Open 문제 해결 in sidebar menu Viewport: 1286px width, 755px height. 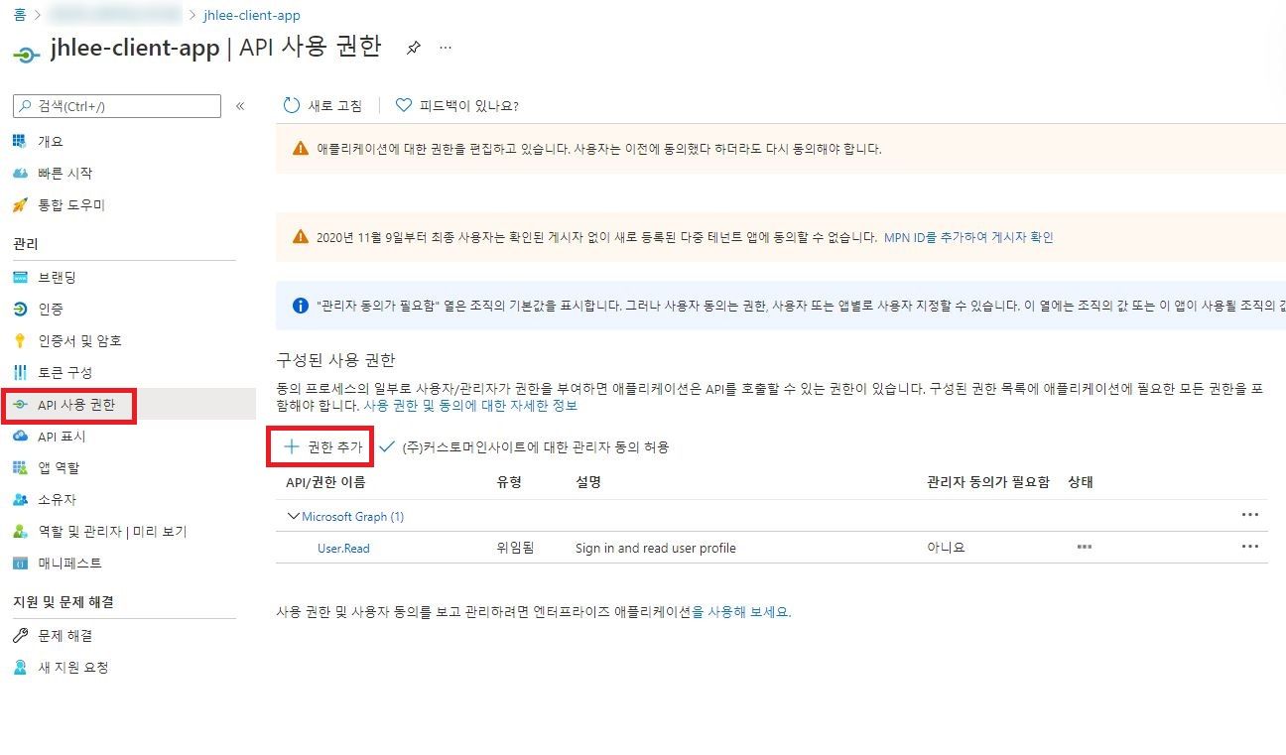[64, 635]
